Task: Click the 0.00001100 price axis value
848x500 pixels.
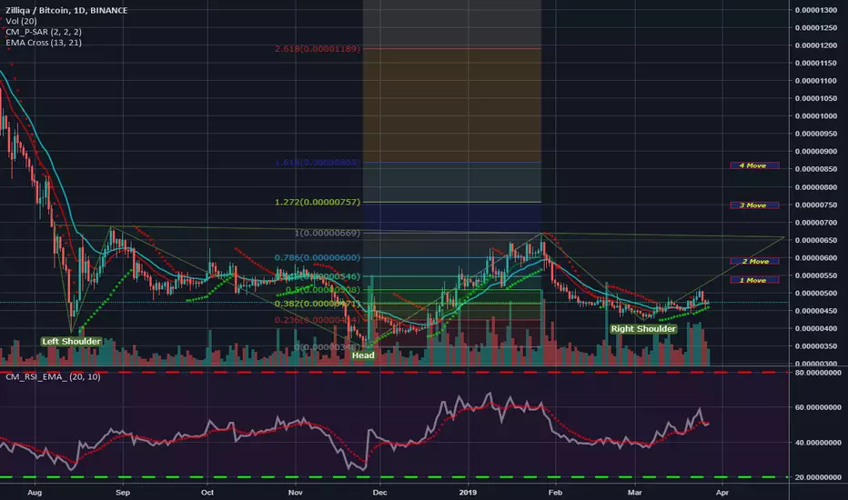Action: click(815, 81)
